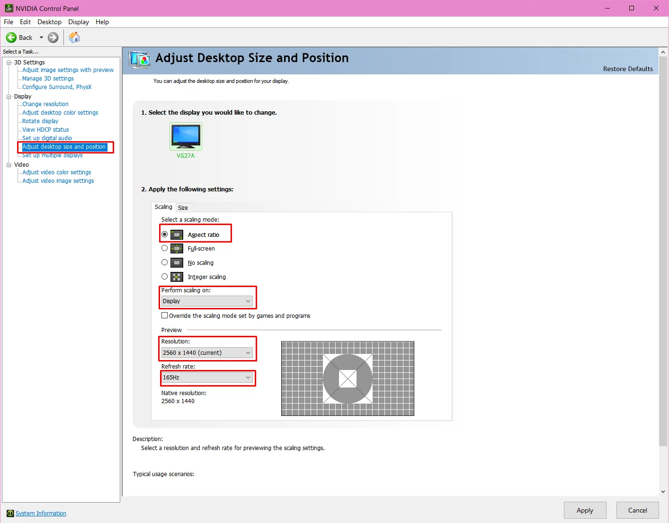Switch to the Size tab

click(183, 207)
